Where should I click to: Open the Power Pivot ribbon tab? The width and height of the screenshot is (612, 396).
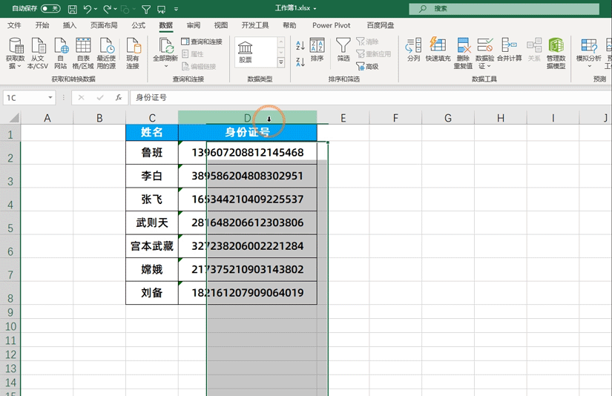coord(331,25)
